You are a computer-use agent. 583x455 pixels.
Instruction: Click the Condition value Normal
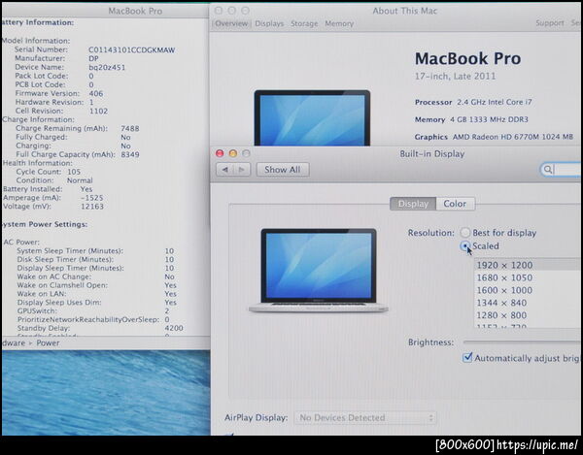80,180
